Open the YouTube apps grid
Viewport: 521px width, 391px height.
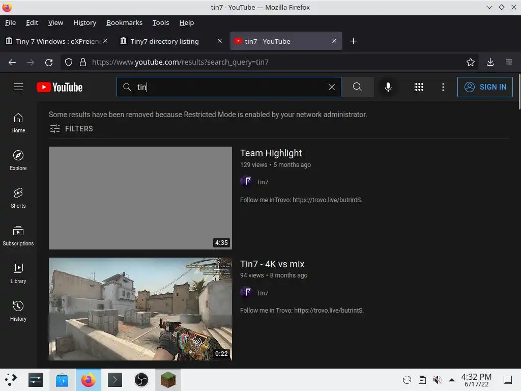(x=419, y=87)
